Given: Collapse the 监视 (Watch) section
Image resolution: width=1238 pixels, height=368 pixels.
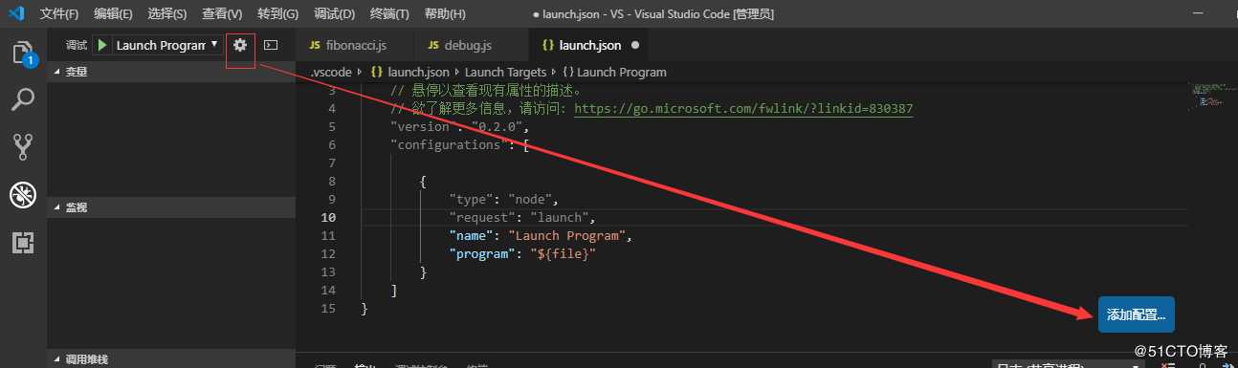Looking at the screenshot, I should pos(171,206).
